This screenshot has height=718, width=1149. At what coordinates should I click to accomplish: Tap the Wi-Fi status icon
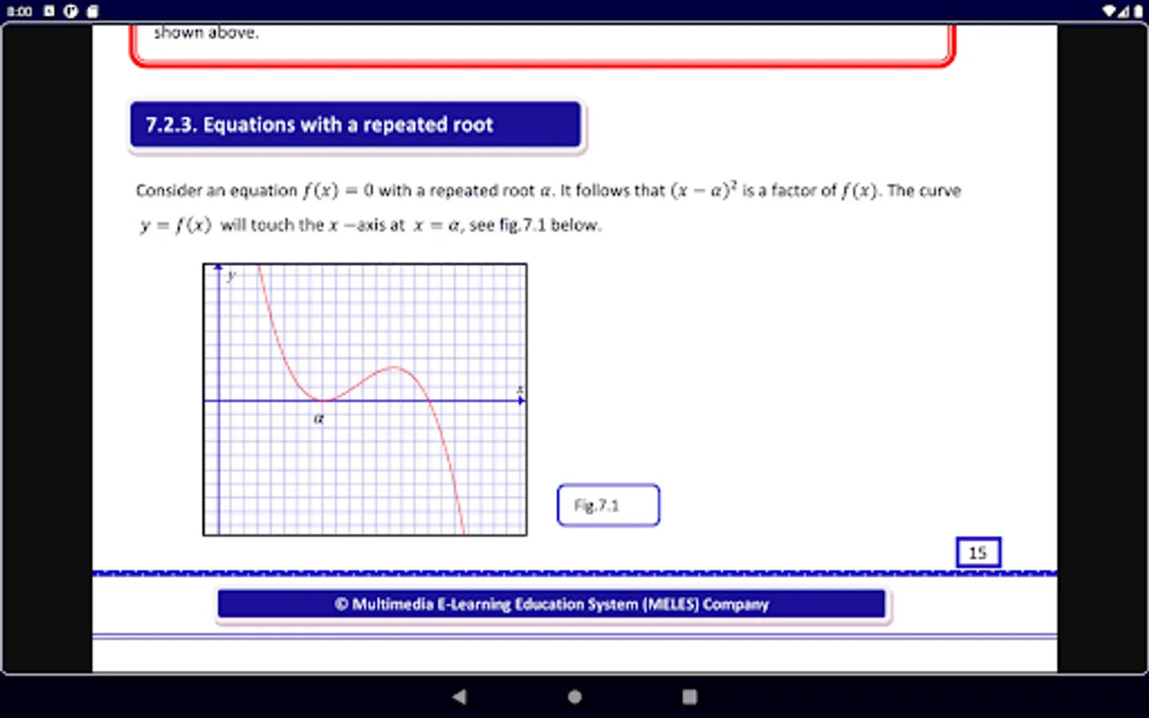click(1110, 11)
